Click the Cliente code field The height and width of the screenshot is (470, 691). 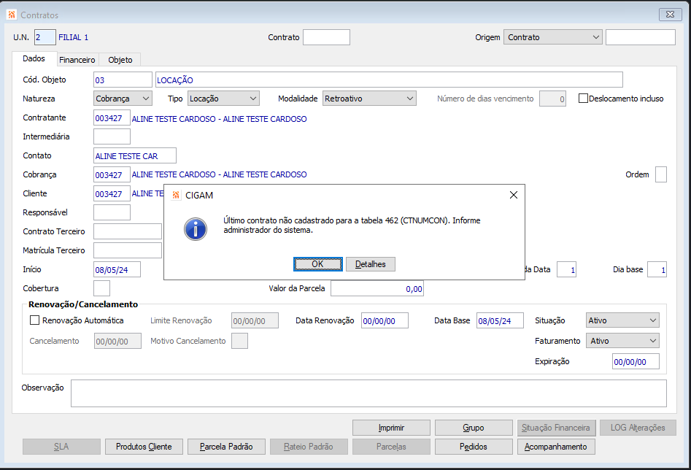pos(112,193)
